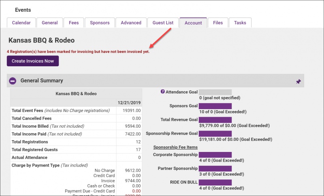324x196 pixels.
Task: Collapse the General Summary section
Action: point(13,81)
